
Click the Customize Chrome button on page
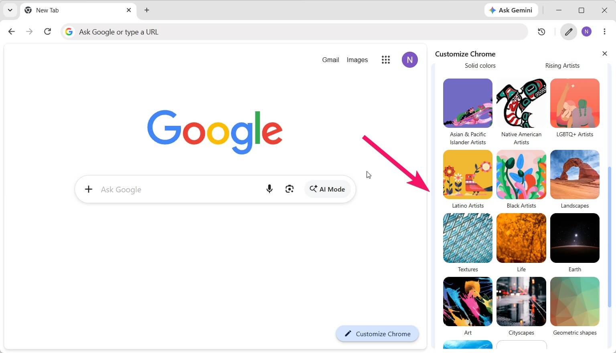pyautogui.click(x=377, y=334)
